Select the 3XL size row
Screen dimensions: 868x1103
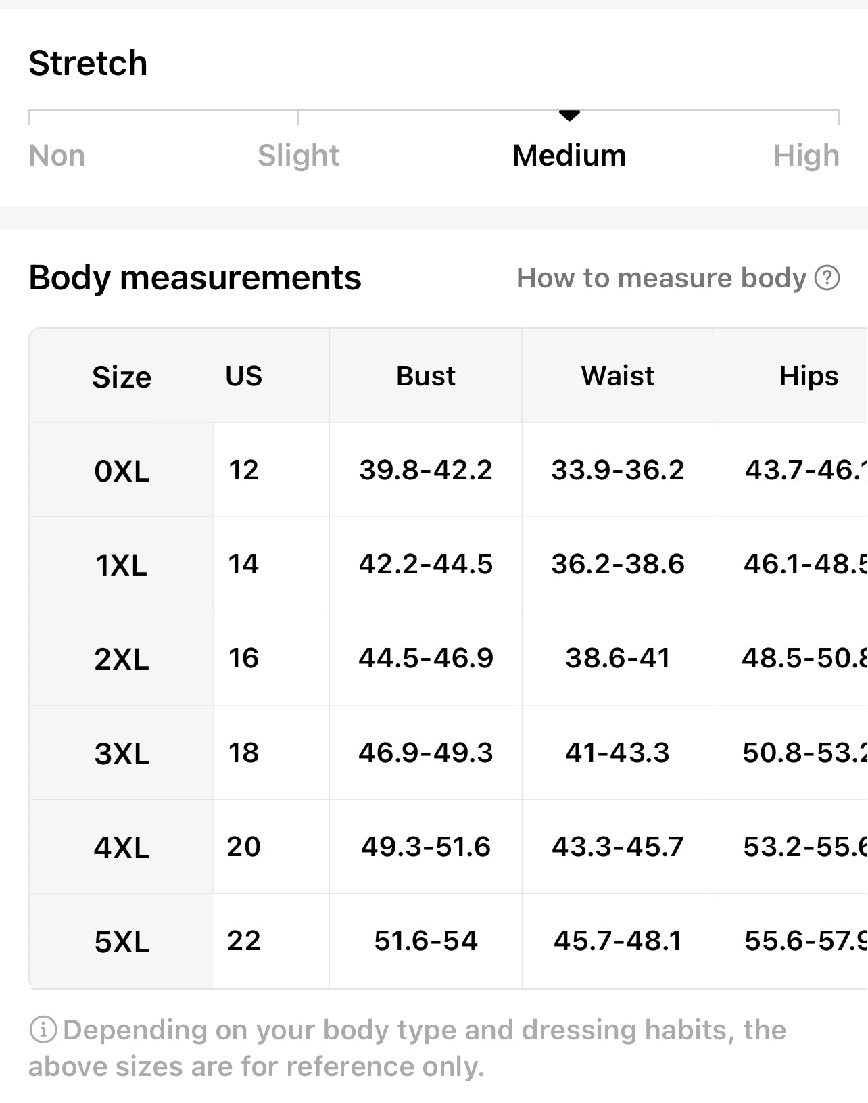pos(122,753)
